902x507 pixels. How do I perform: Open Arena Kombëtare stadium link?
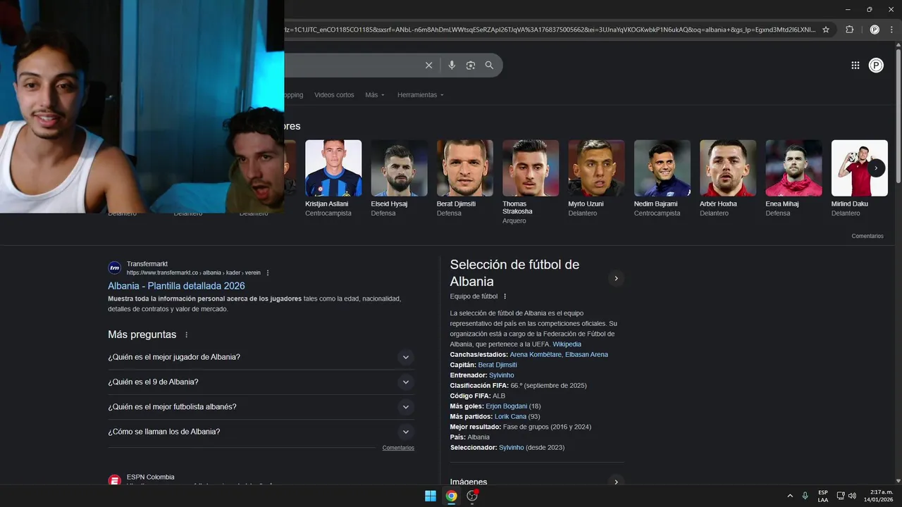[x=536, y=355]
